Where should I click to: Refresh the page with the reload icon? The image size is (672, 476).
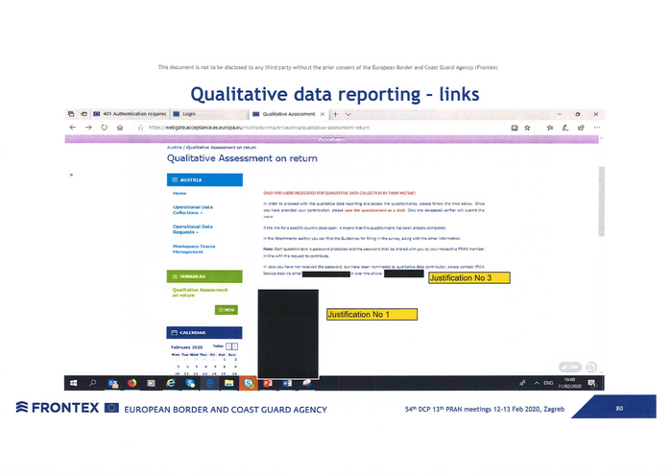point(104,127)
